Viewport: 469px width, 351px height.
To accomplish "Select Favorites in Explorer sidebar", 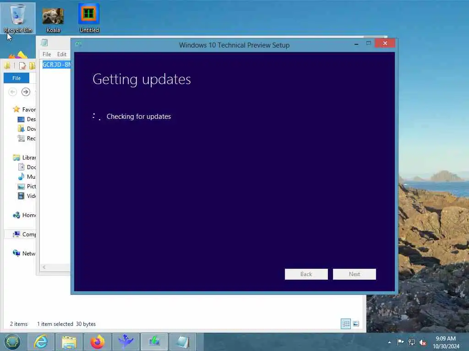I will (x=25, y=110).
